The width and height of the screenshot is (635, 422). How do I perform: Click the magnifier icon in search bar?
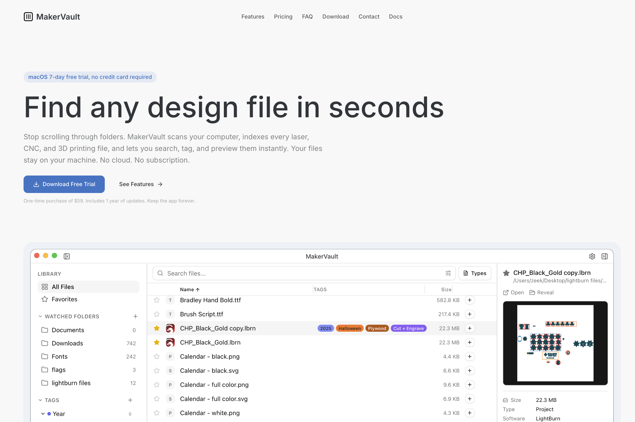160,273
